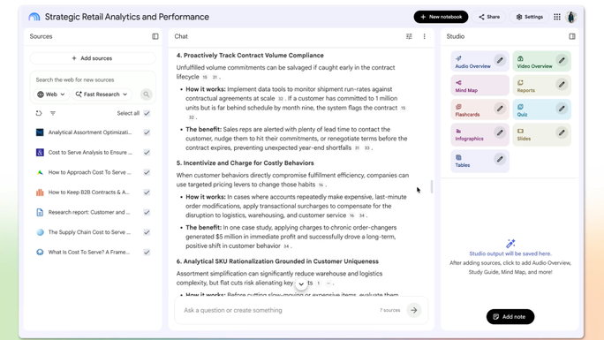Uncheck What Is Cost To Serve source

coord(147,253)
